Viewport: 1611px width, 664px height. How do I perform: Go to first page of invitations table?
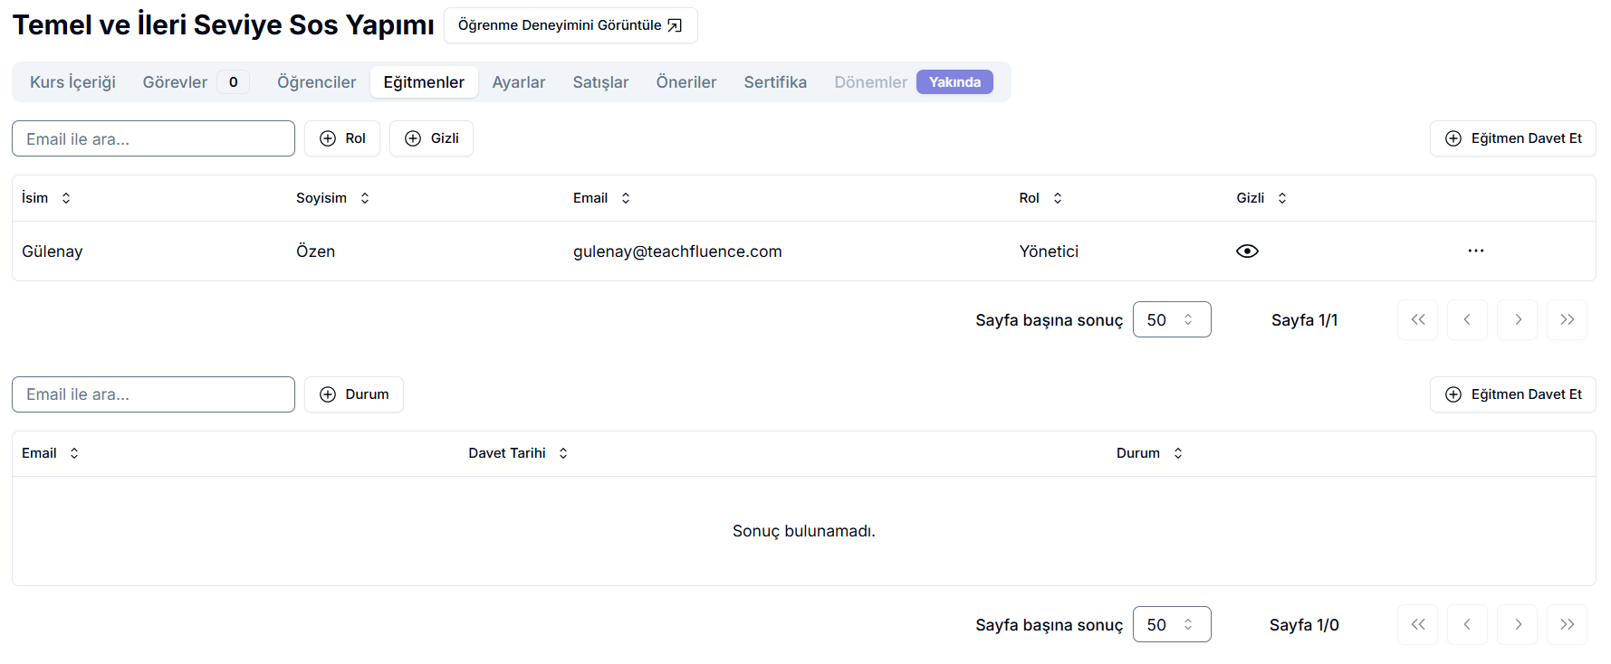pyautogui.click(x=1417, y=624)
